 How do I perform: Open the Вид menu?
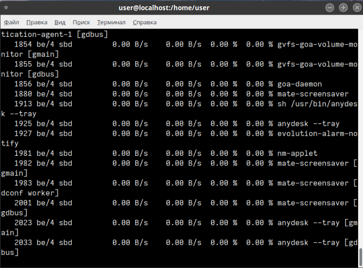coord(60,22)
